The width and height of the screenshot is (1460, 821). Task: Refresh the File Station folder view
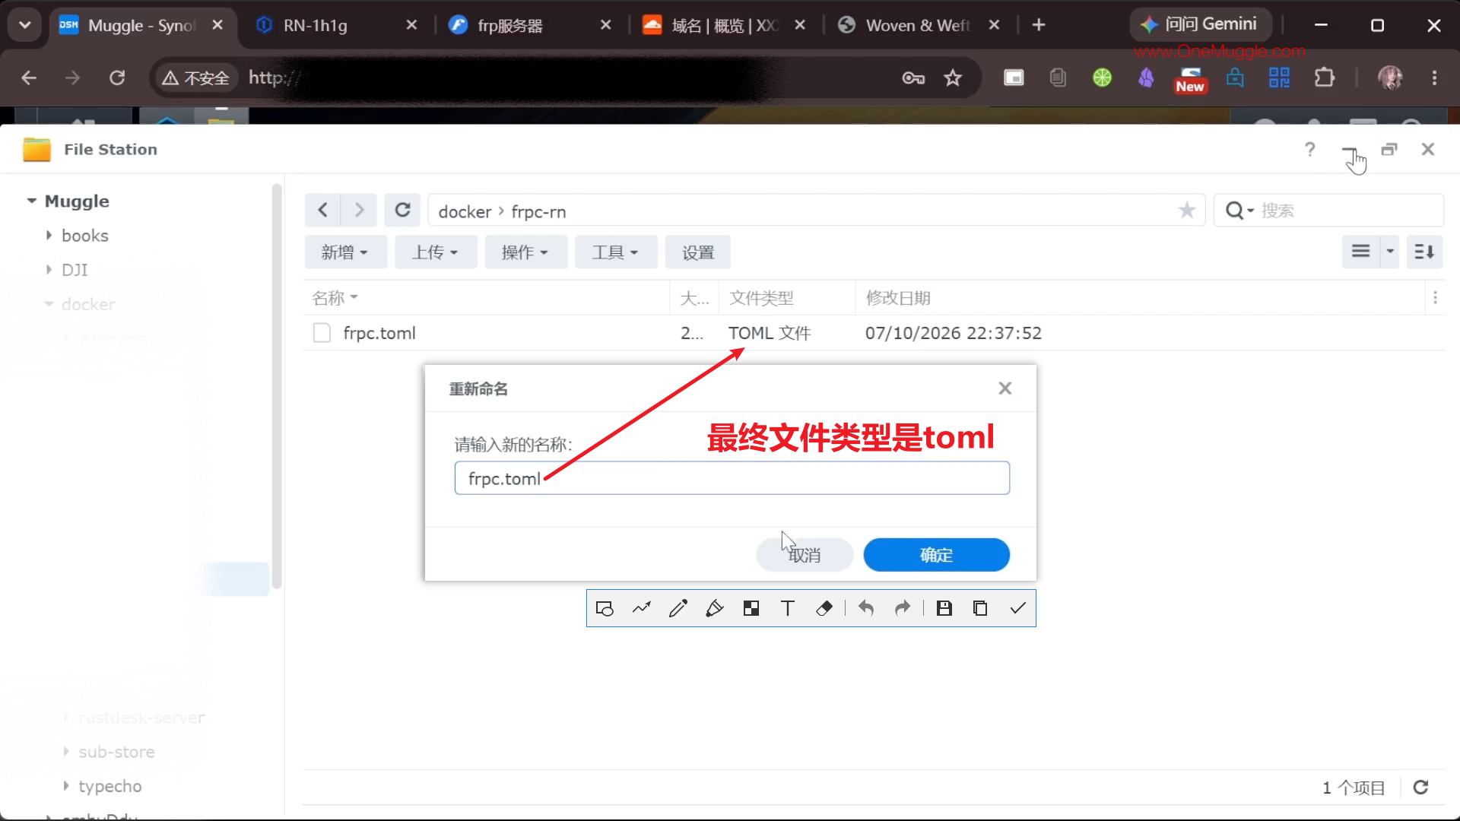coord(402,210)
